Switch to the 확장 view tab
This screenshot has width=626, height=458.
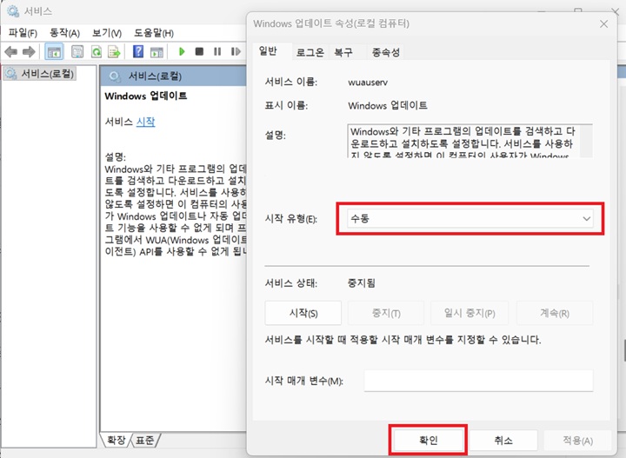click(x=116, y=440)
